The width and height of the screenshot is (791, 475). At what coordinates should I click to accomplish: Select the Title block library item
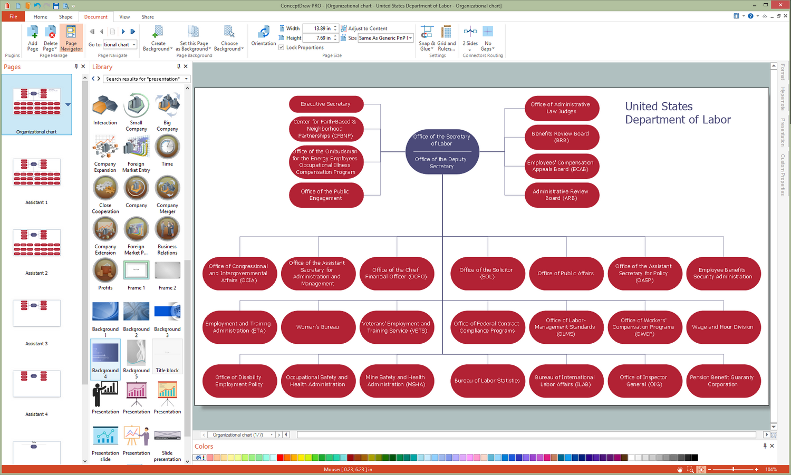tap(167, 357)
